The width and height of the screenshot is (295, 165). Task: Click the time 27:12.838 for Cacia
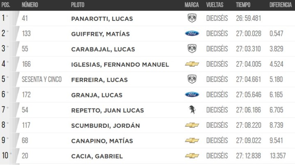(248, 156)
